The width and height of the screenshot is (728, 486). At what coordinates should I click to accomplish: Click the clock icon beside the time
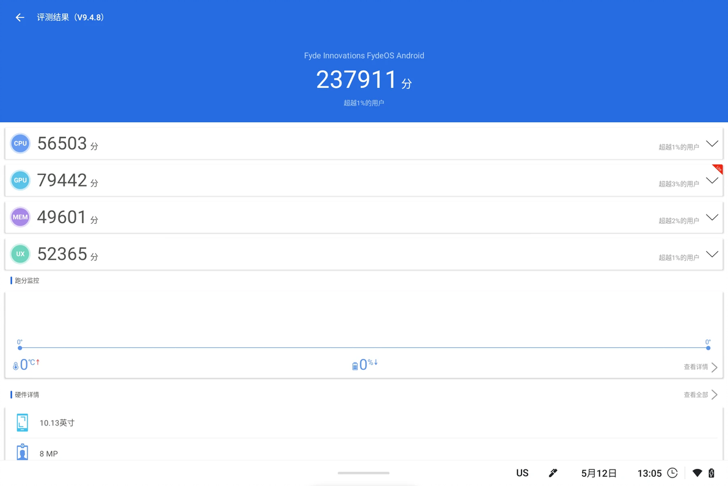[672, 473]
